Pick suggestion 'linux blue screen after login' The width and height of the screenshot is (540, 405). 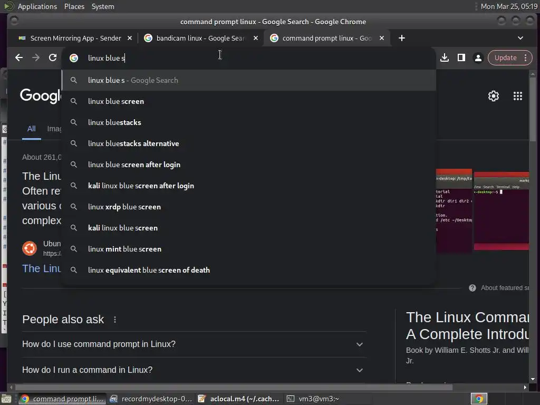click(x=249, y=165)
